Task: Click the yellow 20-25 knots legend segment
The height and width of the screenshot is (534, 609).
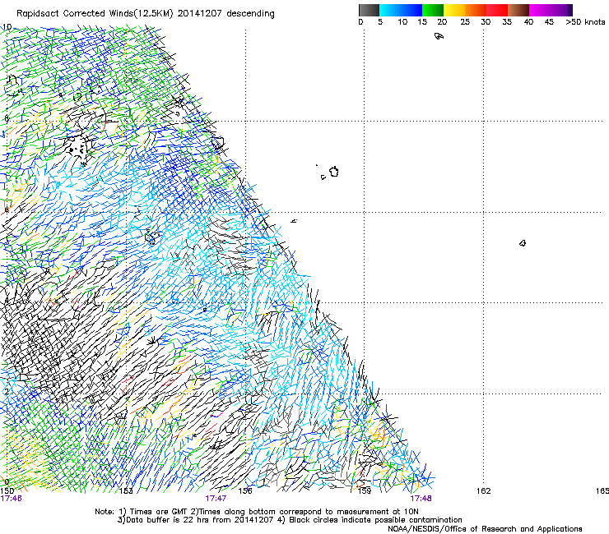Action: pos(454,10)
